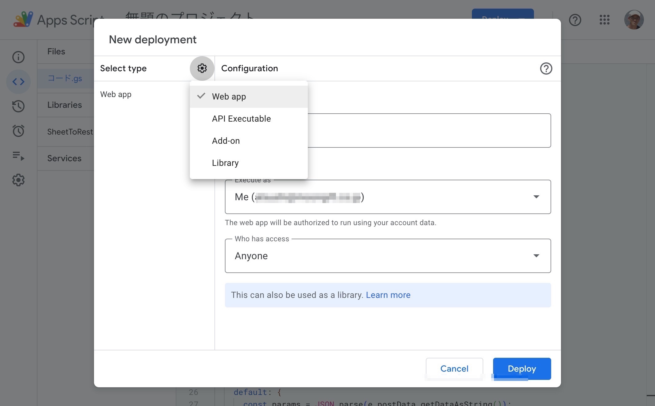
Task: Open the project Overview info icon
Action: [x=18, y=57]
